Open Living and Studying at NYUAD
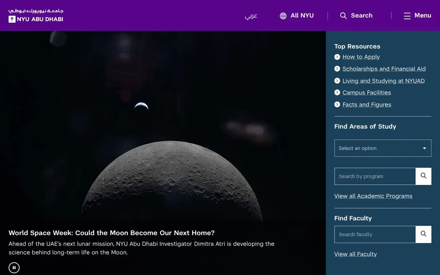 (384, 81)
